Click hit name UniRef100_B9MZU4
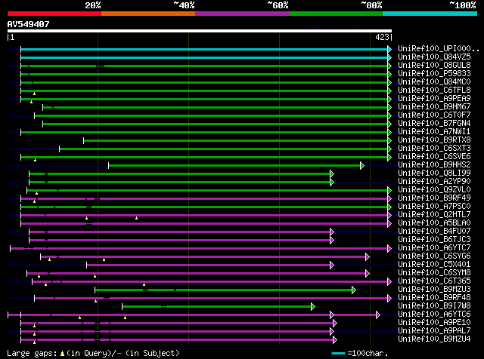Image resolution: width=484 pixels, height=359 pixels. pyautogui.click(x=434, y=339)
